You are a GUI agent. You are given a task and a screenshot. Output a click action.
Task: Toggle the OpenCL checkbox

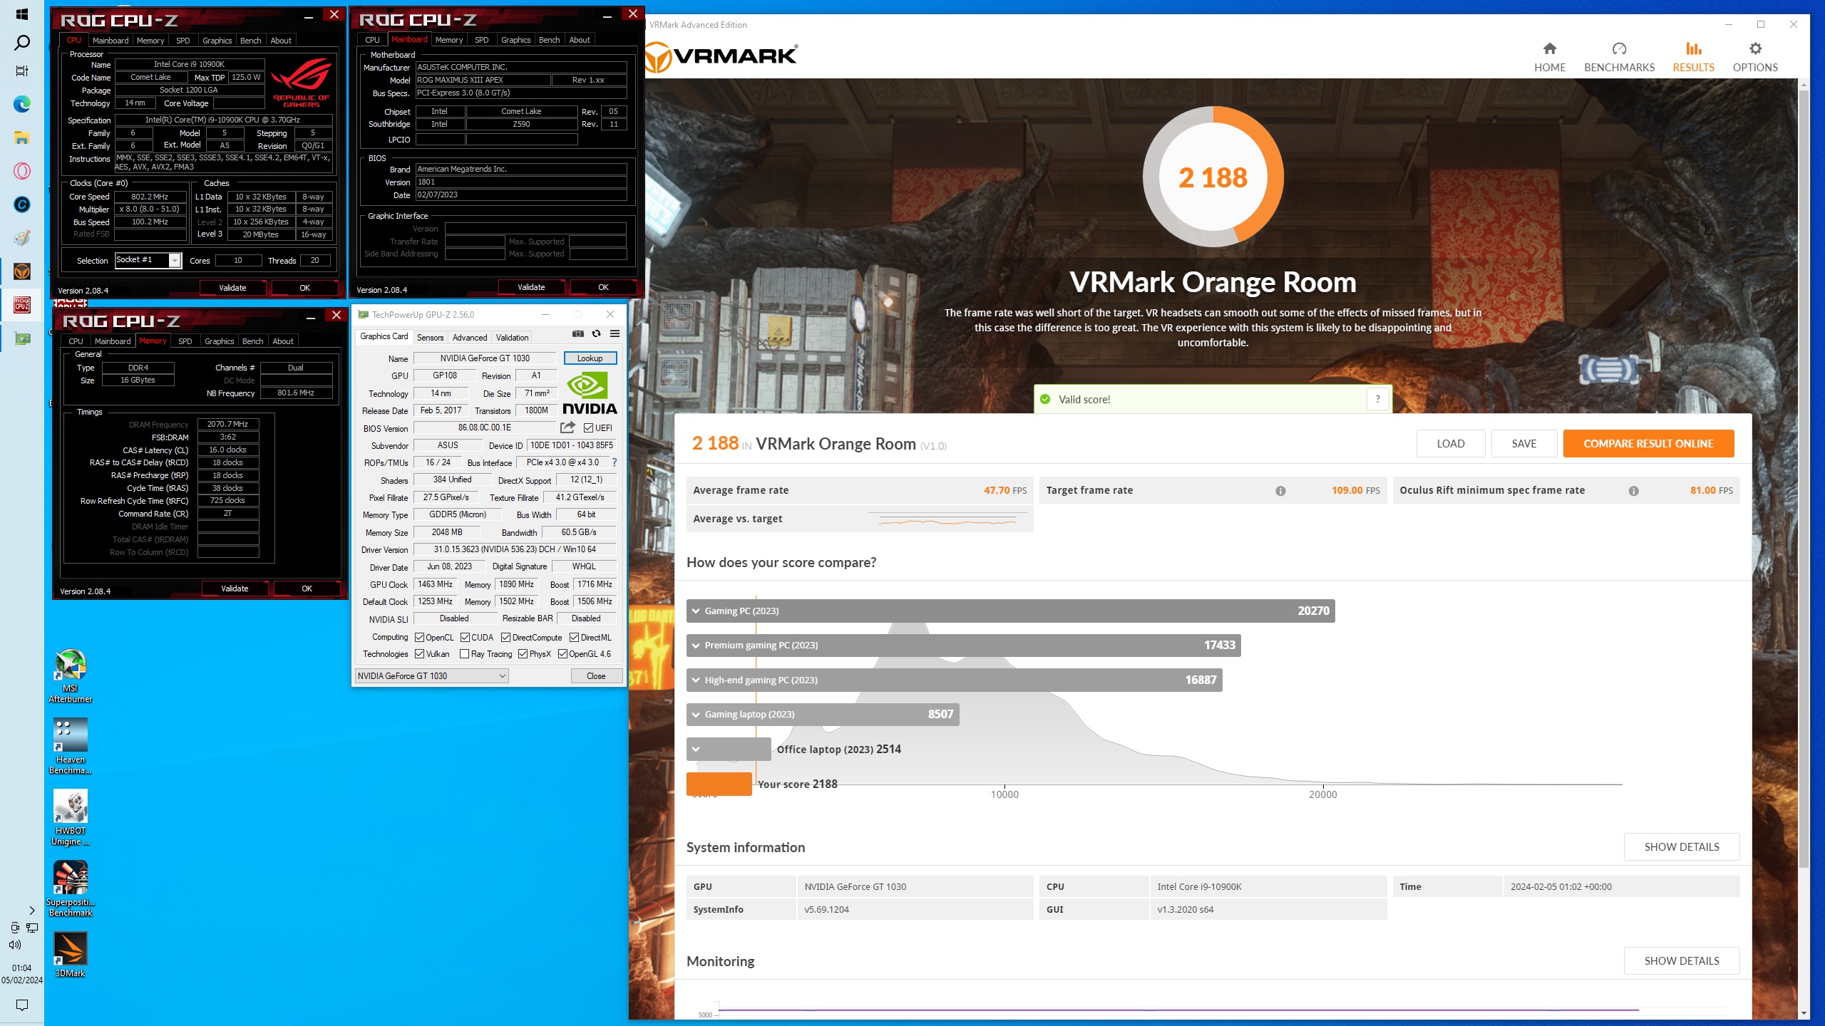pos(420,638)
